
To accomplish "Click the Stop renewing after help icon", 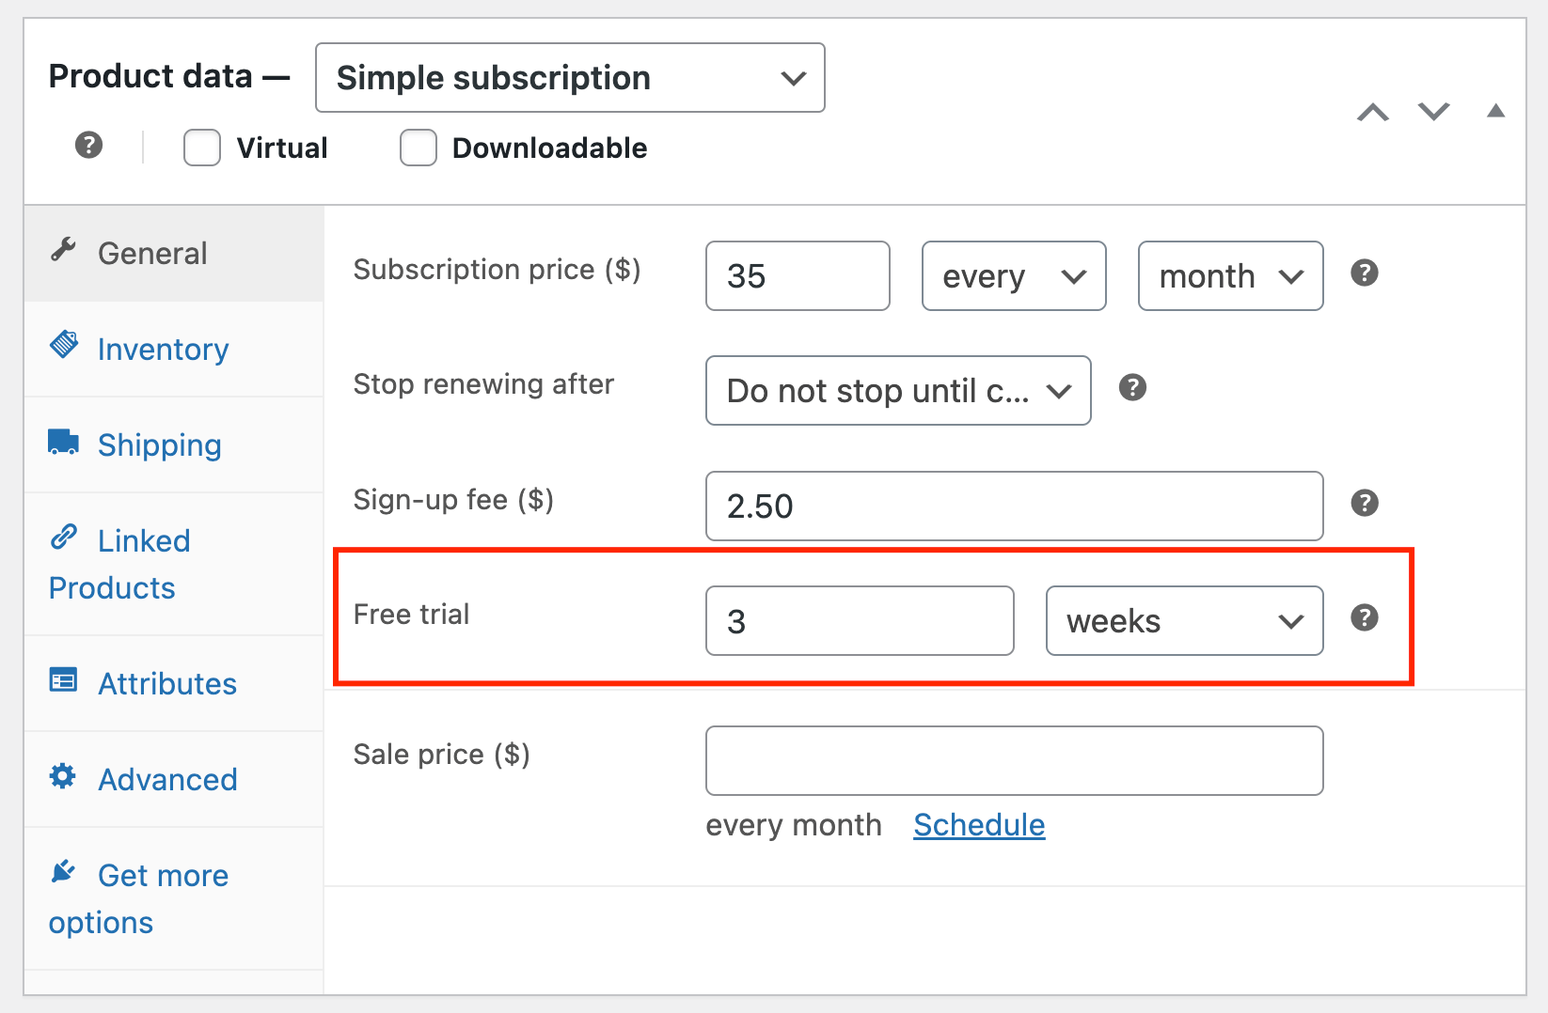I will (1132, 387).
